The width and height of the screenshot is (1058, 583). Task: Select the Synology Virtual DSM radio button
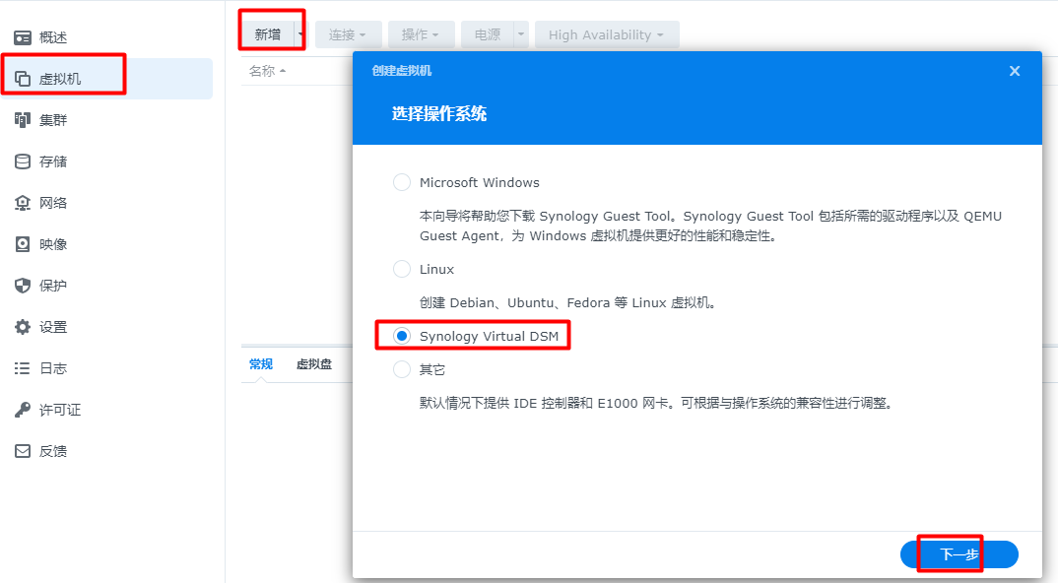[402, 336]
